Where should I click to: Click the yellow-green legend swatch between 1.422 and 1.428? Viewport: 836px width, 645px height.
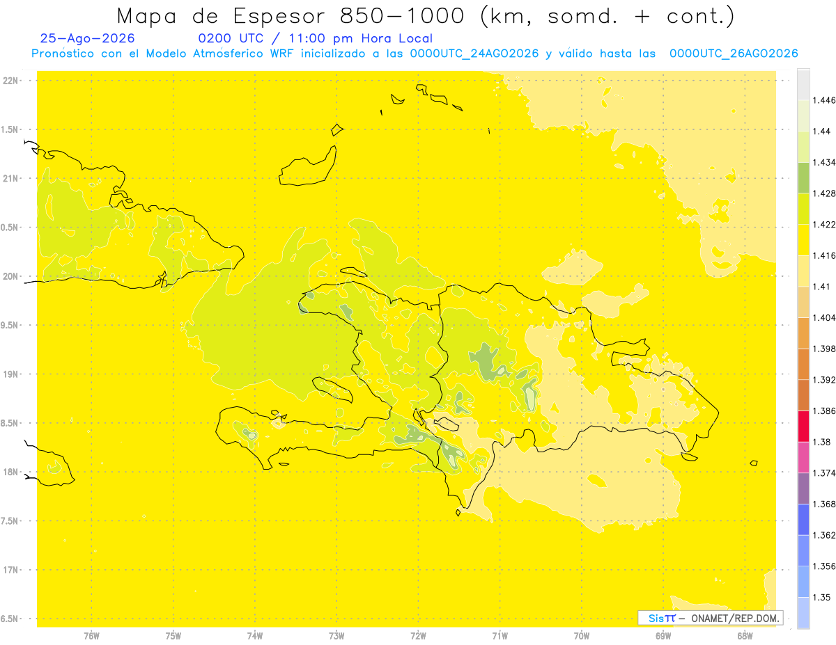[803, 209]
